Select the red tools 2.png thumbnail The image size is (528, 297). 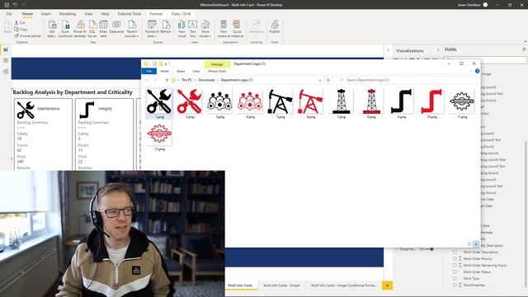pos(190,103)
